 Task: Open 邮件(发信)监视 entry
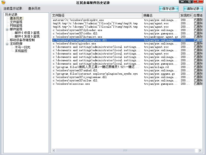point(27,36)
